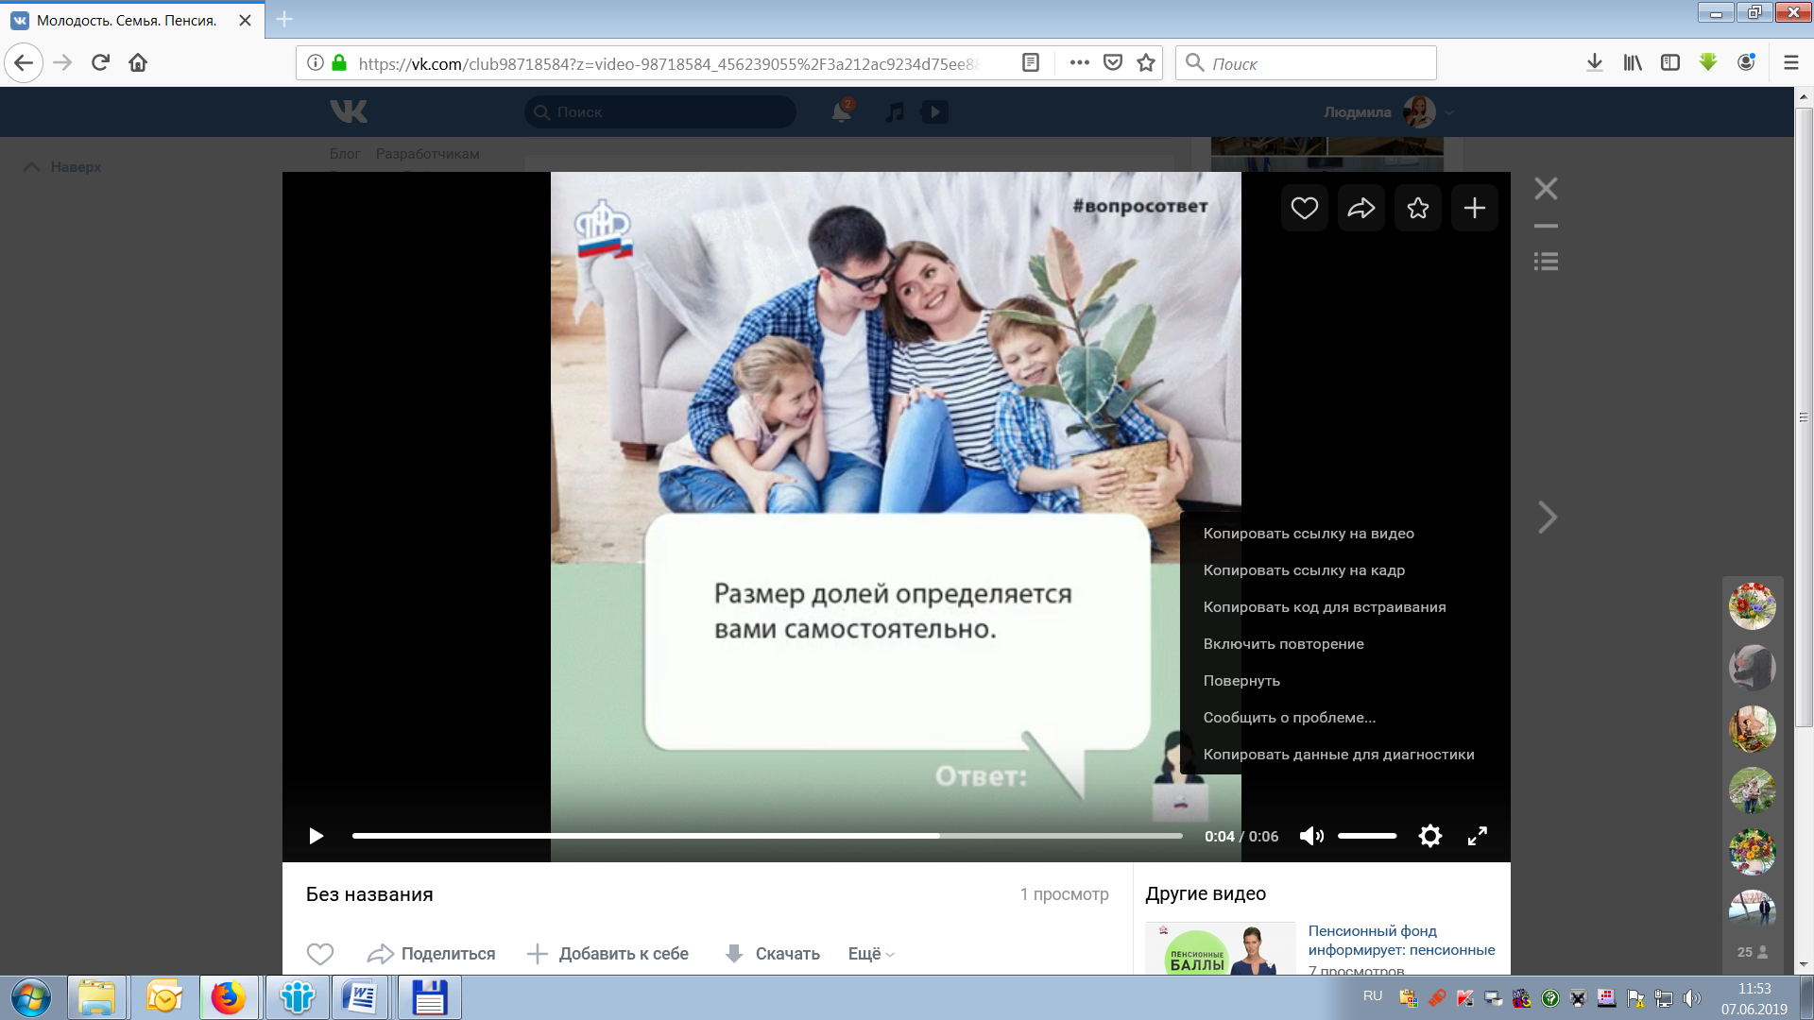Open the Firefox hamburger menu
1814x1020 pixels.
coord(1790,63)
